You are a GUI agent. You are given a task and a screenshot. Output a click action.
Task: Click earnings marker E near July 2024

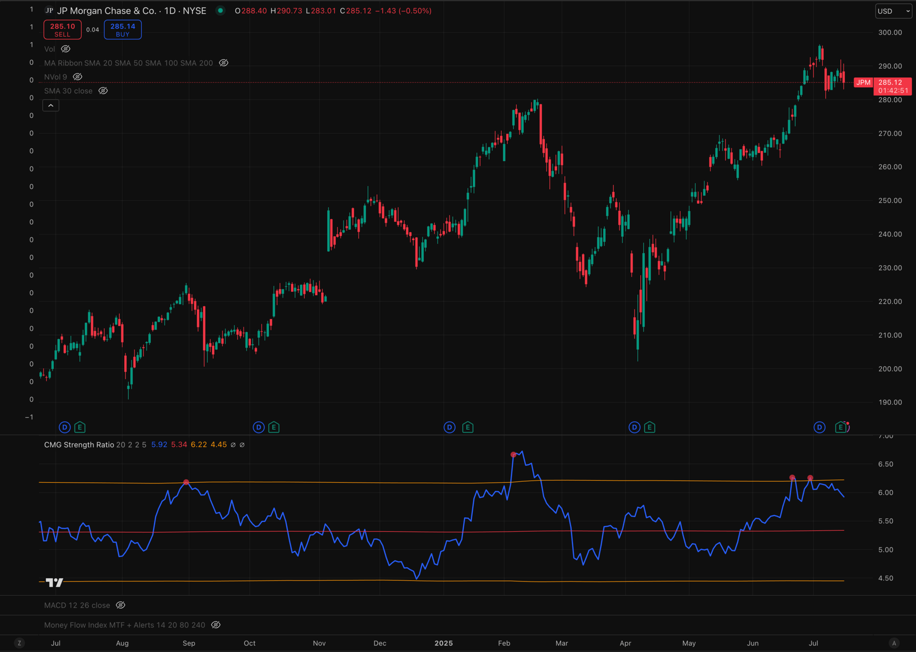click(x=80, y=427)
